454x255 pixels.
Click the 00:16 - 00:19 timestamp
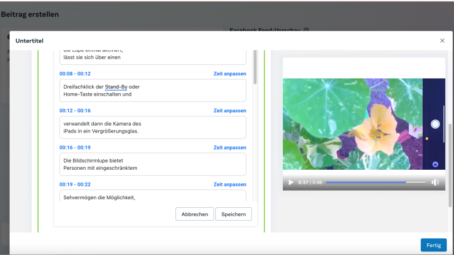pos(75,148)
